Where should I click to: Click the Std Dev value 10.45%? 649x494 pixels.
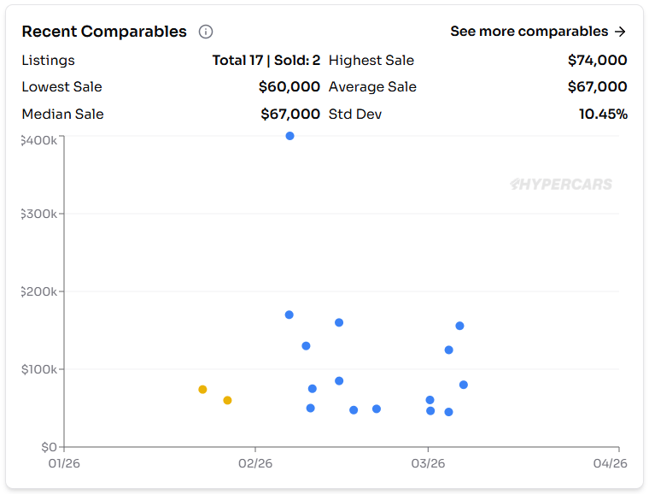click(x=603, y=115)
